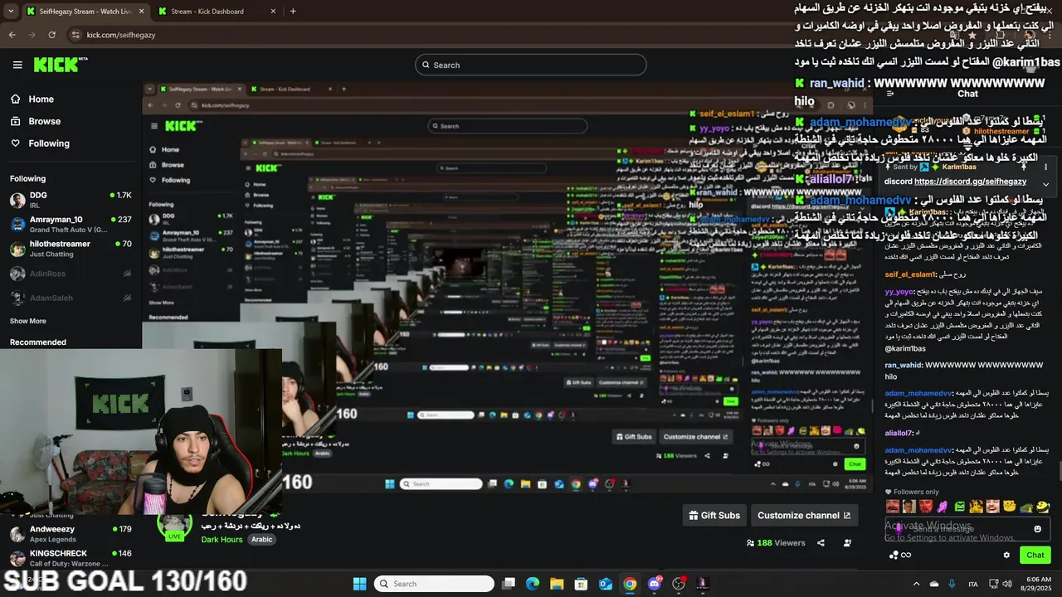Expand Show More in Following list
Viewport: 1062px width, 597px height.
(28, 321)
